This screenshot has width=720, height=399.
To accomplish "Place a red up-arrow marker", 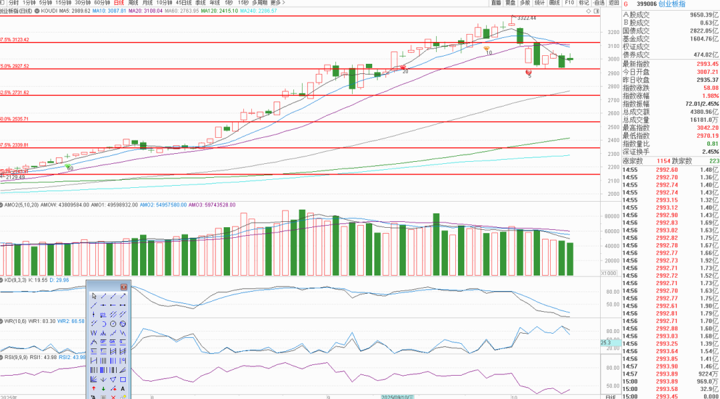I will (x=94, y=388).
